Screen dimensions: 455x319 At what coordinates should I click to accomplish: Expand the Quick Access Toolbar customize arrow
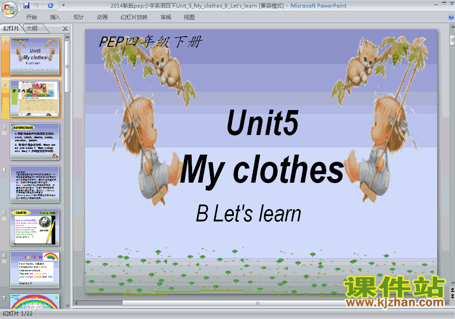pyautogui.click(x=64, y=5)
